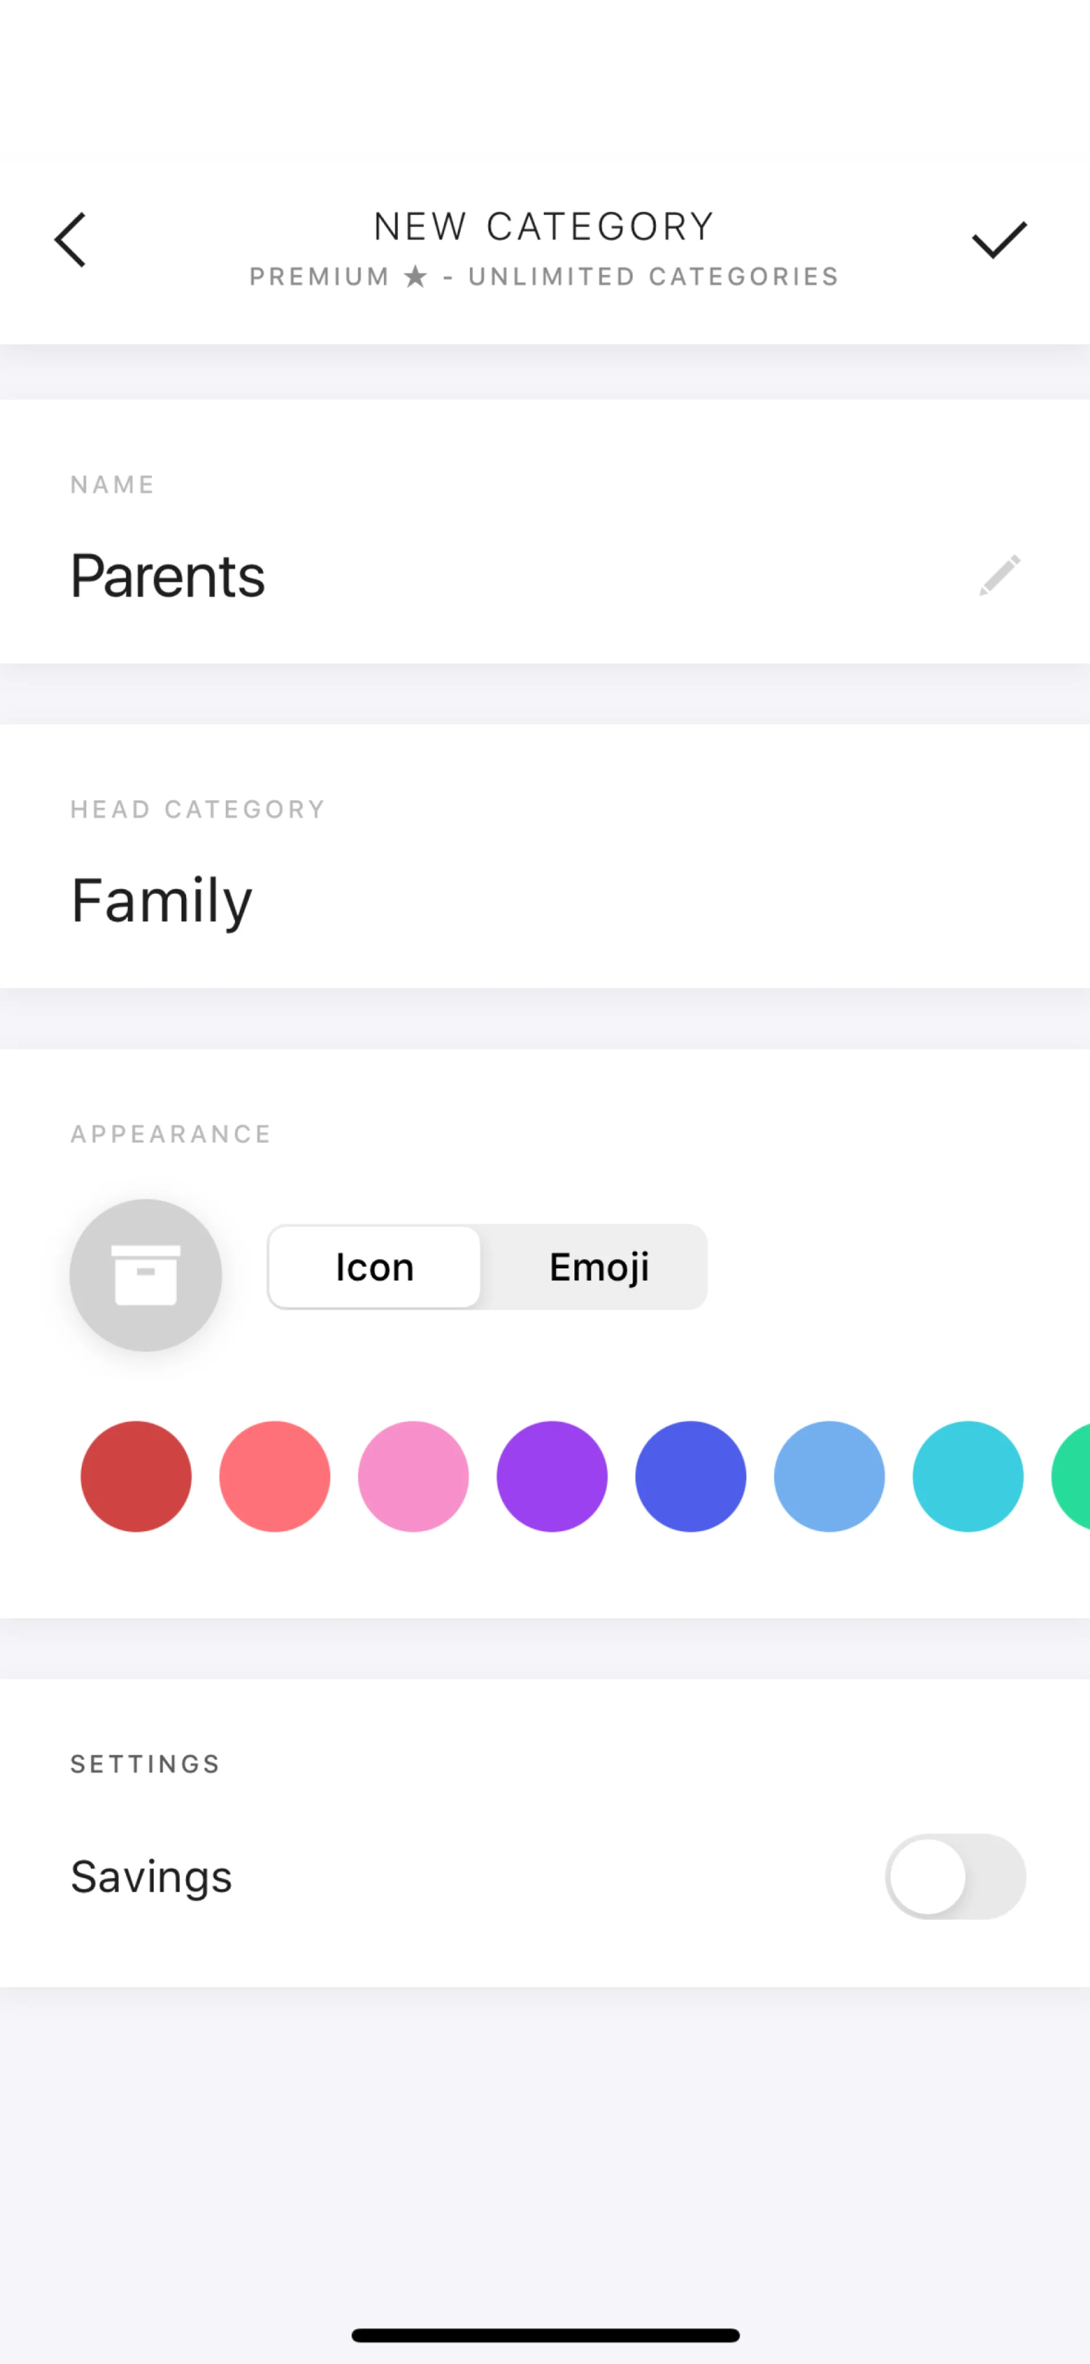Tap the pencil edit icon beside Parents
1090x2364 pixels.
[x=999, y=575]
